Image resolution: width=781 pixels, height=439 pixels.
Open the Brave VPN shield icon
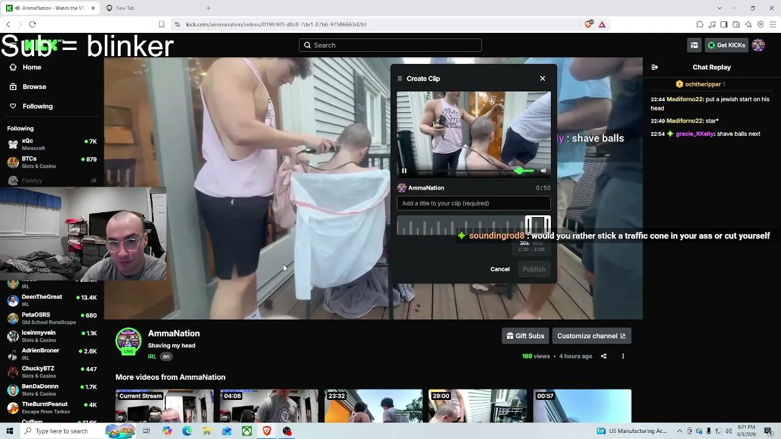pos(760,24)
